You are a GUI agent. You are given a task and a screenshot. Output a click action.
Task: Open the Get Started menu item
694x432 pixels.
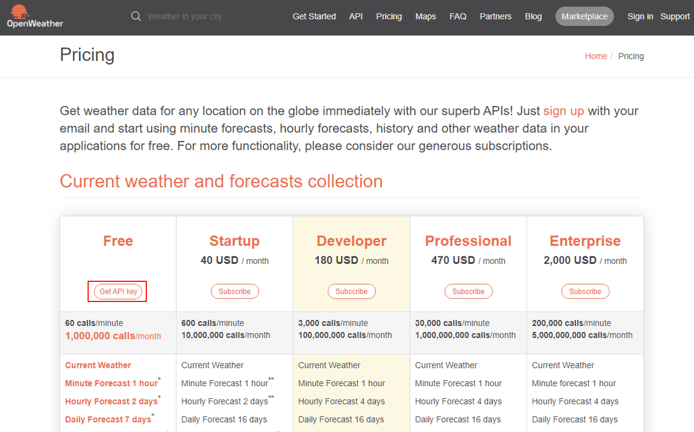pyautogui.click(x=314, y=16)
